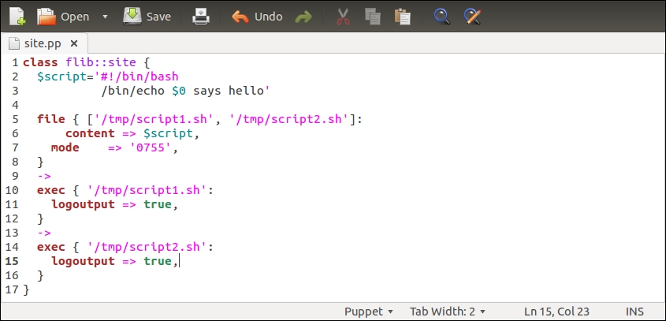Expand the recent files dropdown arrow
Image resolution: width=666 pixels, height=321 pixels.
pyautogui.click(x=105, y=17)
